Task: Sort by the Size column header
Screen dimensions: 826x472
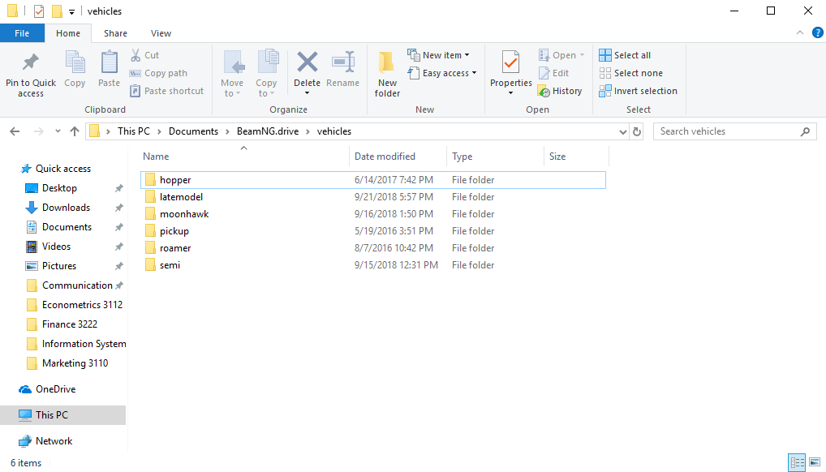Action: pyautogui.click(x=557, y=157)
